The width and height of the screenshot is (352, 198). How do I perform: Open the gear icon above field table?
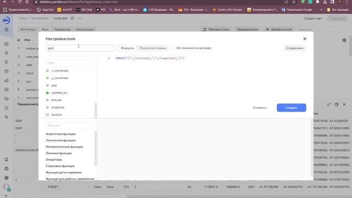coord(344,40)
